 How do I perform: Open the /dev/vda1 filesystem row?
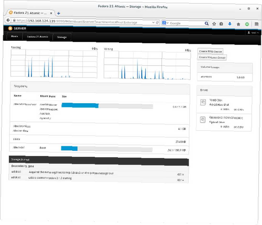coord(99,149)
